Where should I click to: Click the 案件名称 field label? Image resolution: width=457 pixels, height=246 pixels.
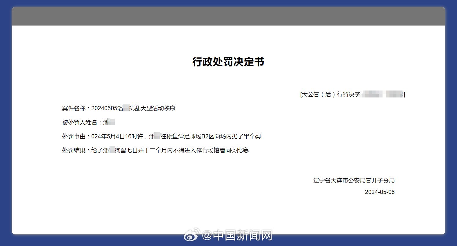74,108
